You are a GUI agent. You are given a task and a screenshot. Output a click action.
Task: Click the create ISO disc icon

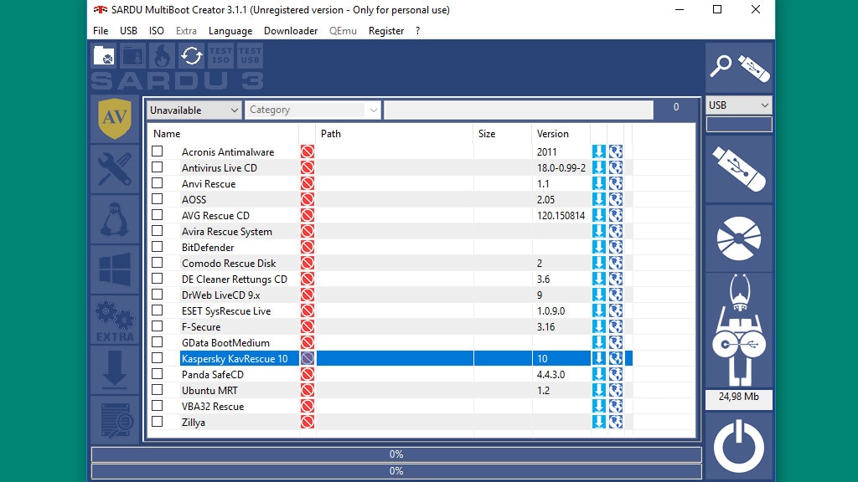click(739, 238)
